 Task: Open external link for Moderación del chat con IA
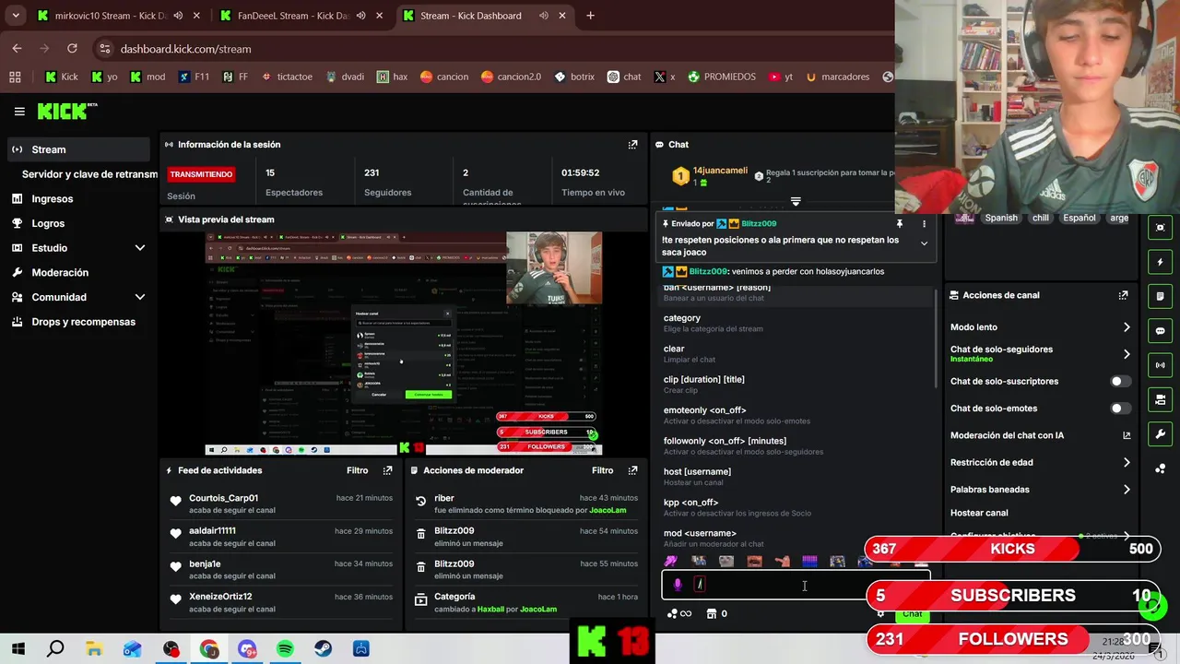(x=1127, y=435)
